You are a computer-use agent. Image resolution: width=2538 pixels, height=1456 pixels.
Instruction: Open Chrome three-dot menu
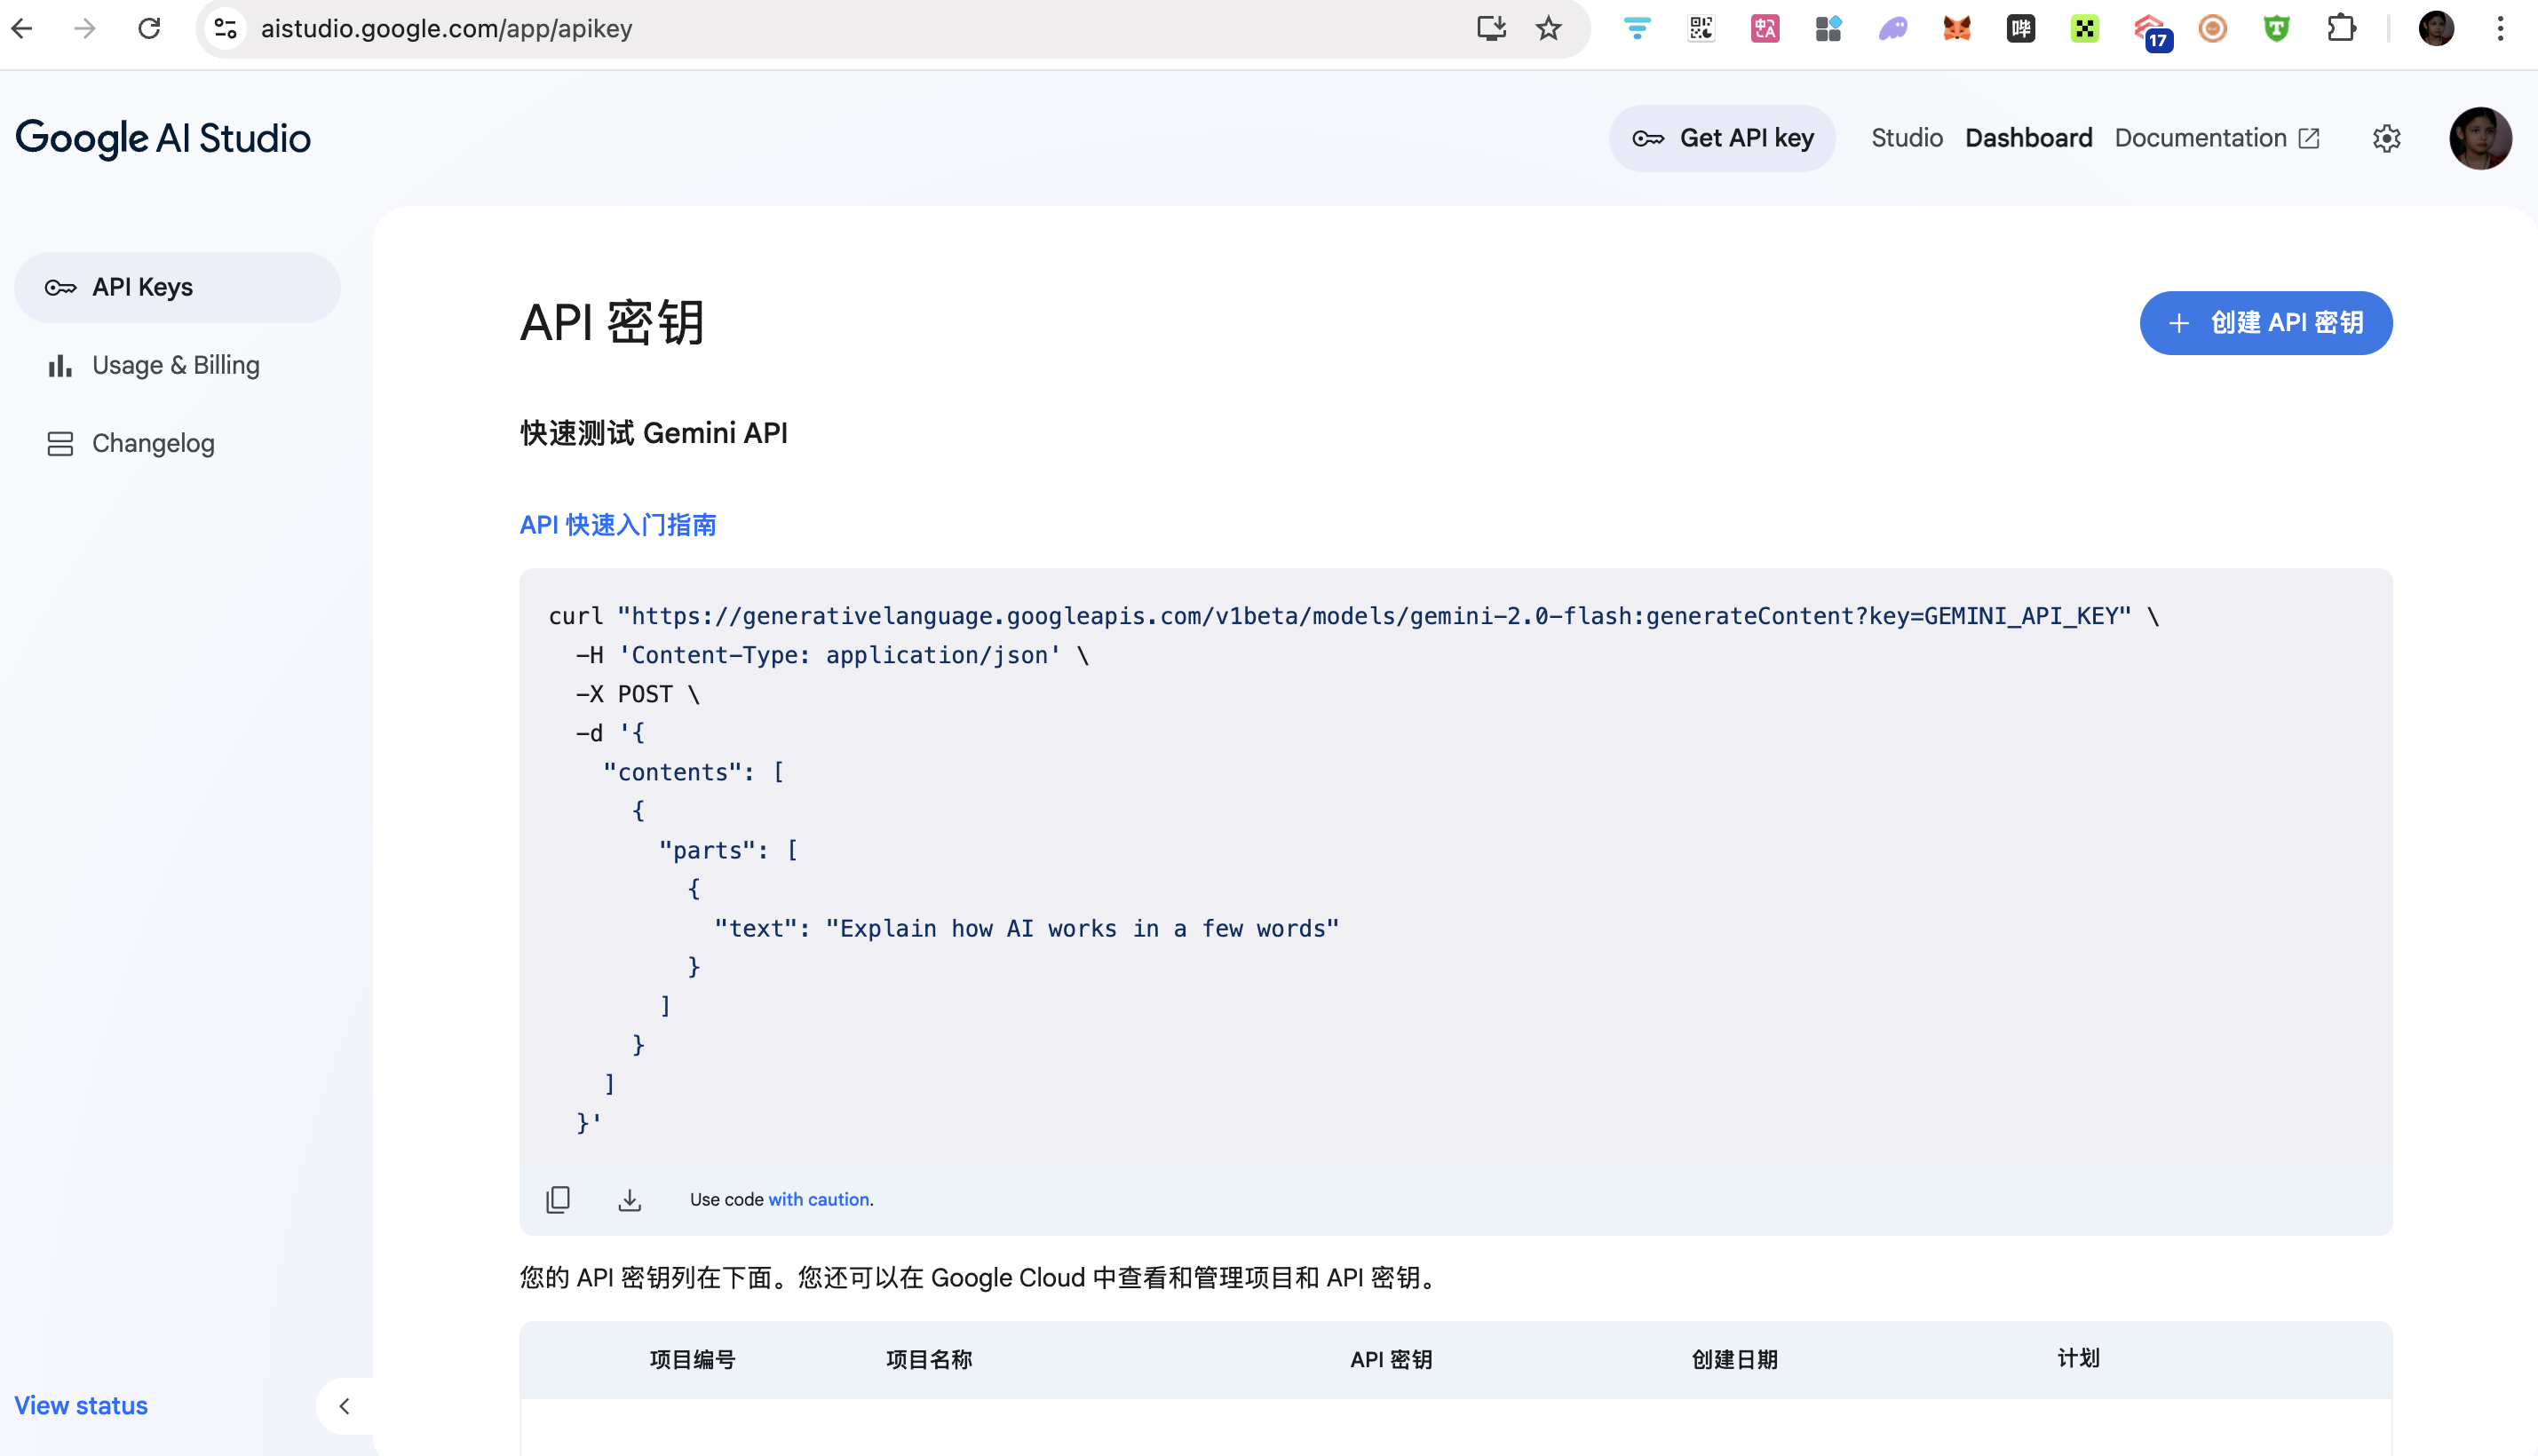pos(2500,28)
